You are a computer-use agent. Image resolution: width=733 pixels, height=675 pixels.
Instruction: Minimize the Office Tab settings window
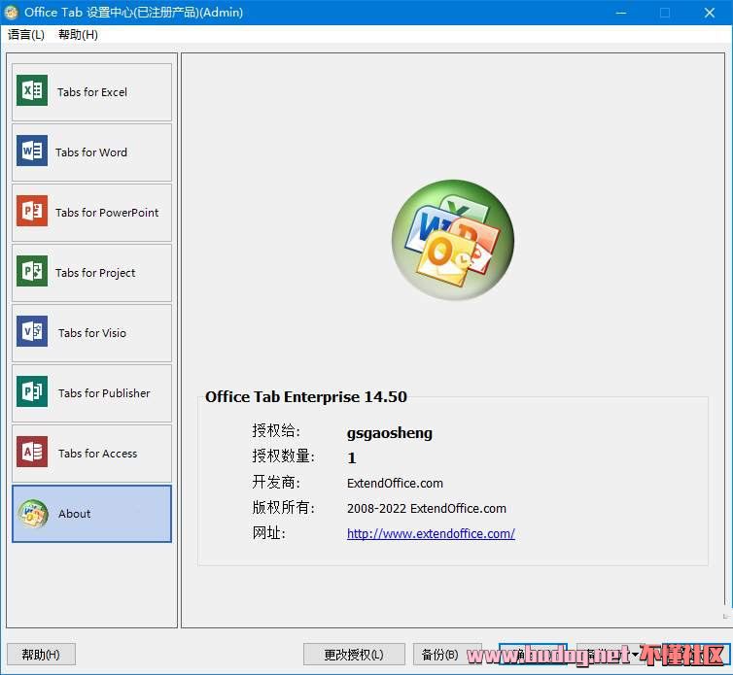pyautogui.click(x=621, y=13)
